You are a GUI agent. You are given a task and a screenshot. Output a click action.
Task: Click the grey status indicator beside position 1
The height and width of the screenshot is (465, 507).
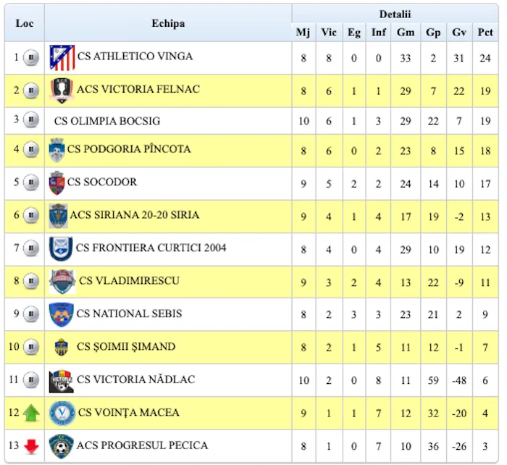tap(30, 57)
